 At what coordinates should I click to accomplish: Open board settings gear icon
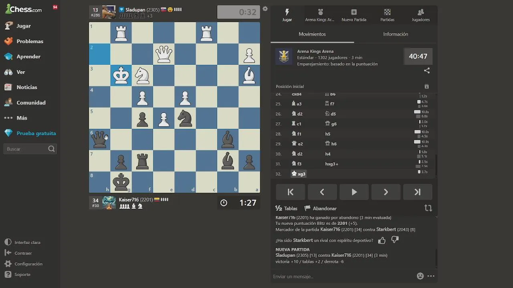tap(265, 9)
